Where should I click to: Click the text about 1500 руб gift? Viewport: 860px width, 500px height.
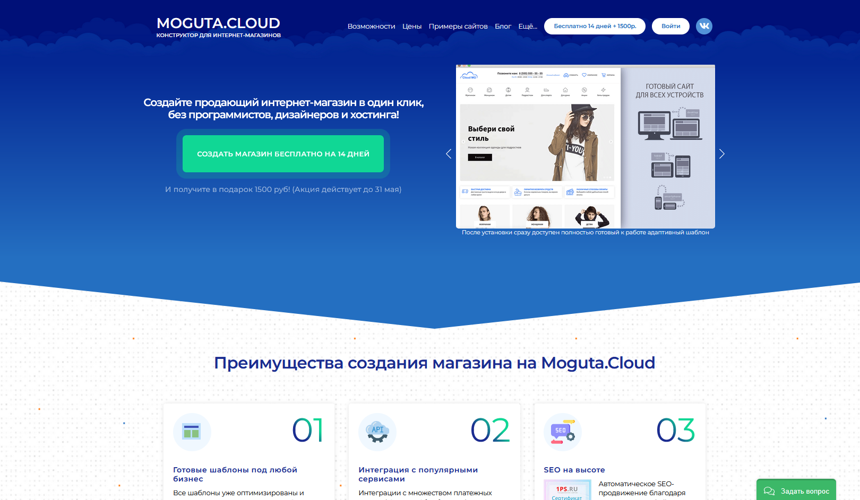click(283, 189)
